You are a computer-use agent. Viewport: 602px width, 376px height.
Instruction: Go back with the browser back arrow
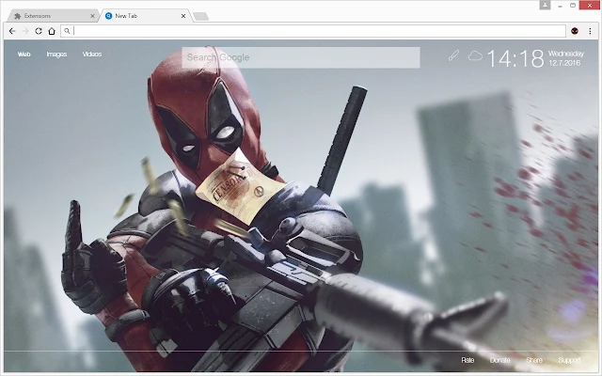12,31
